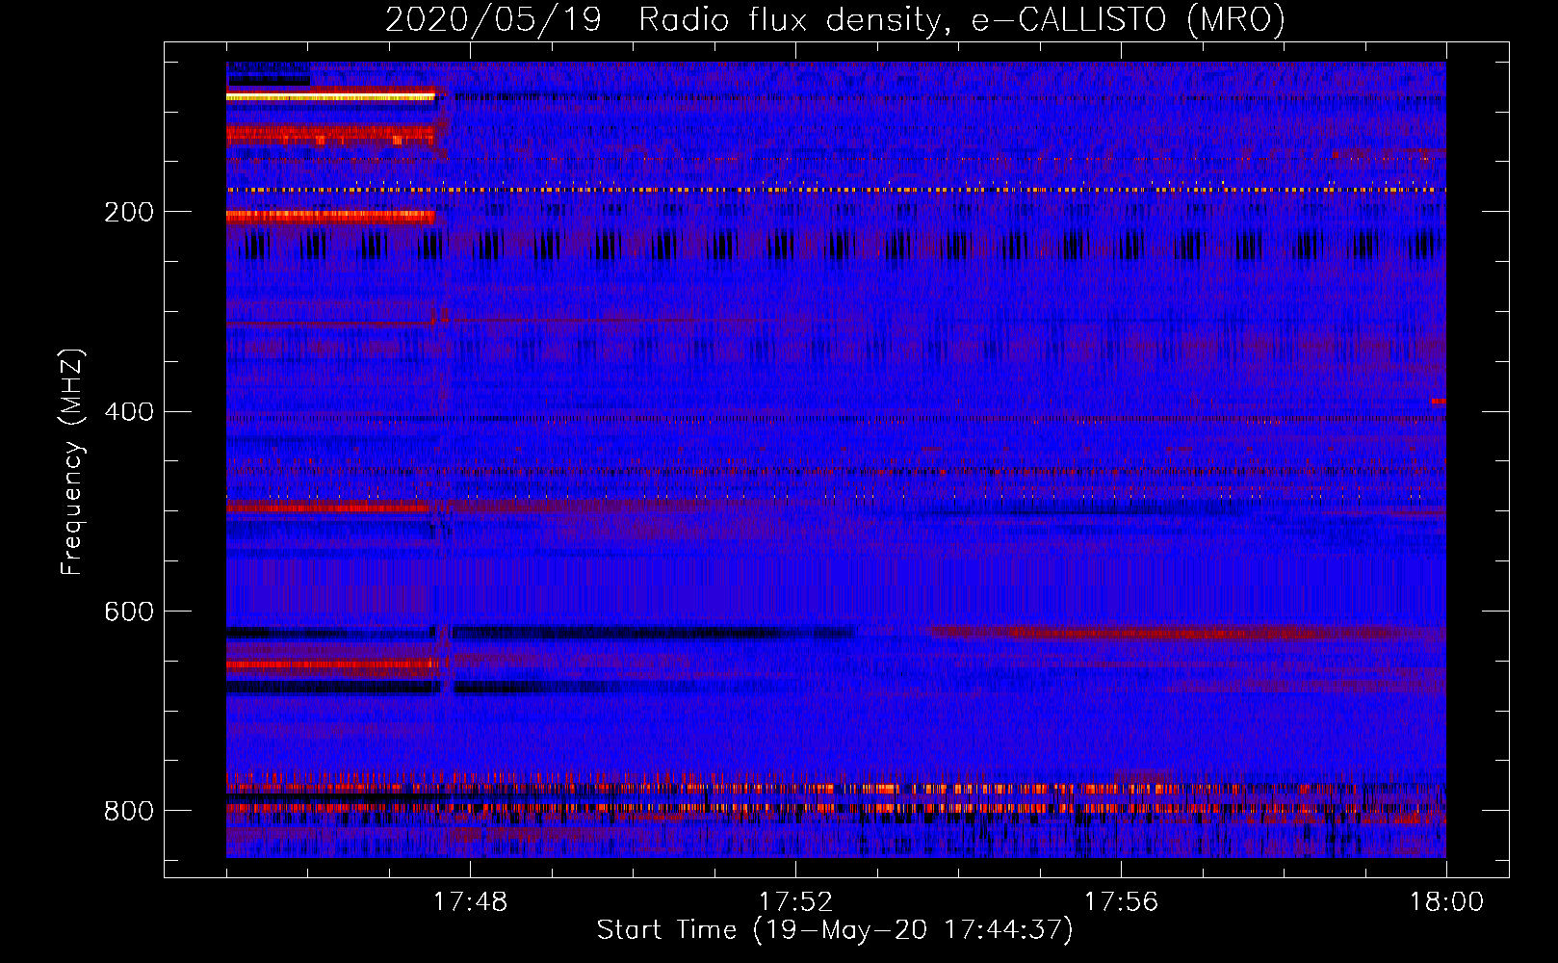Select the 400 frequency tick label
Viewport: 1558px width, 963px height.
point(129,412)
